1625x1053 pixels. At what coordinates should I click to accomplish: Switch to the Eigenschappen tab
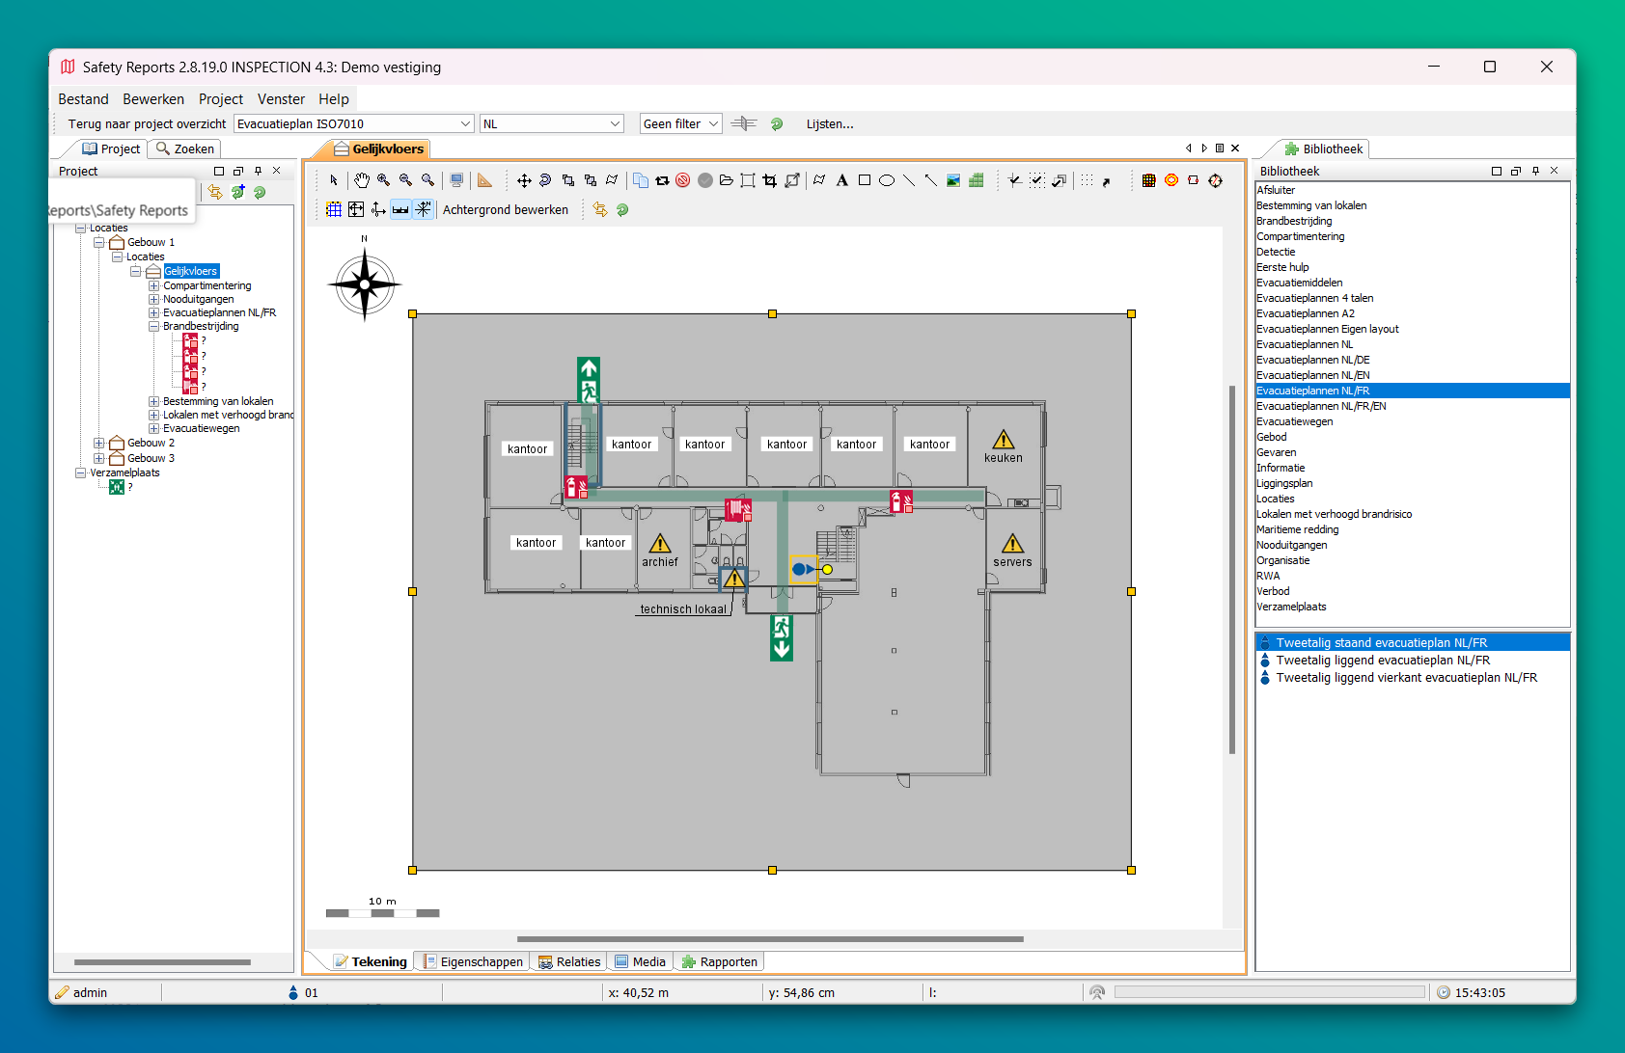point(473,961)
